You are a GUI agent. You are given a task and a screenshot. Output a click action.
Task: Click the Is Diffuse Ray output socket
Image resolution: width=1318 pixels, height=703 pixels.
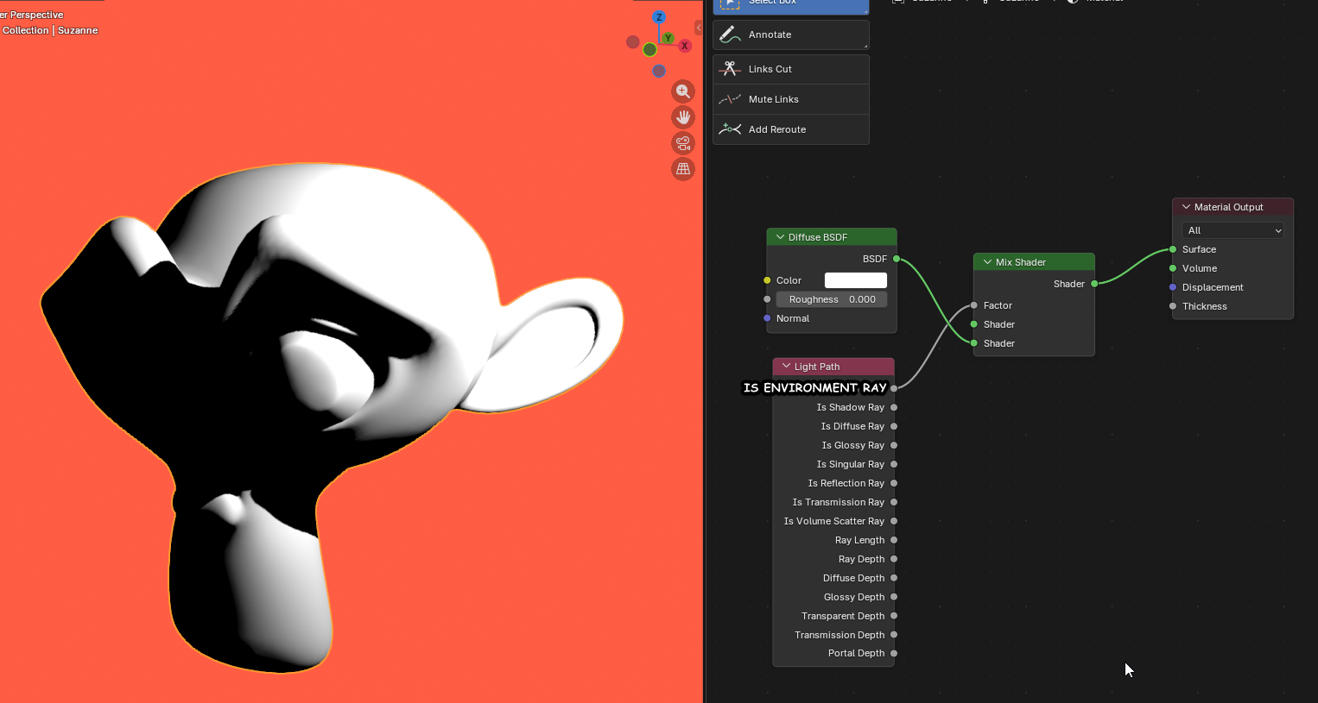(x=894, y=426)
